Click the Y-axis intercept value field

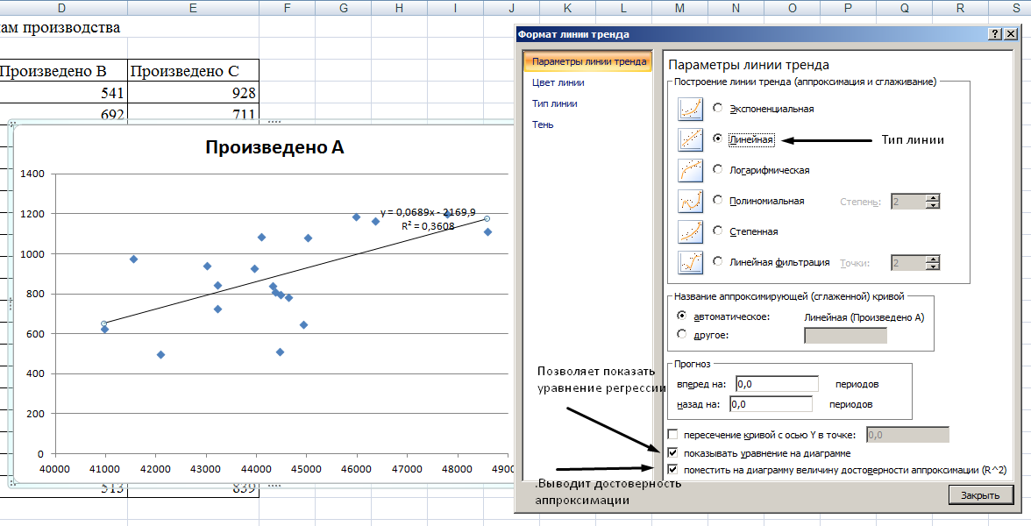[x=908, y=435]
